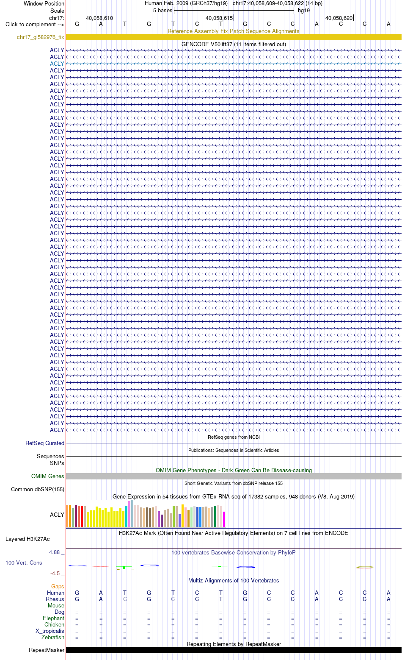
Task: Click the hg19 assembly label near scale bar
Action: point(304,11)
